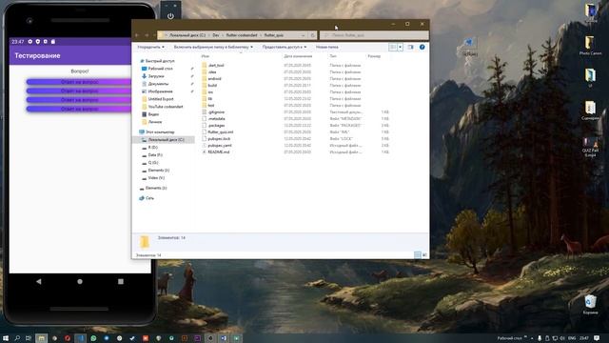
Task: Select the pubspec.lock file
Action: (x=219, y=138)
